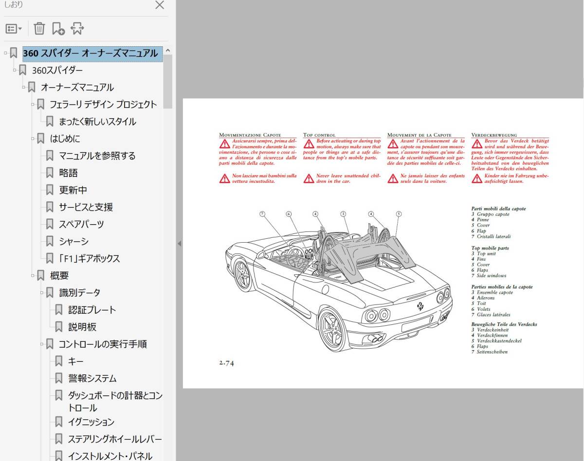Collapse the 360 スパイダー オーナーズマニュアル node
584x461 pixels.
click(5, 53)
